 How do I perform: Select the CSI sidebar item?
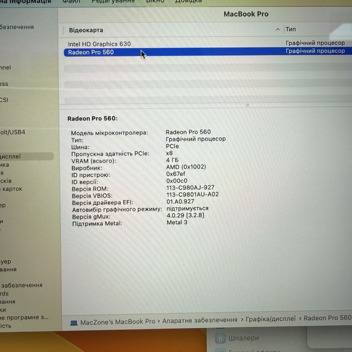point(4,100)
